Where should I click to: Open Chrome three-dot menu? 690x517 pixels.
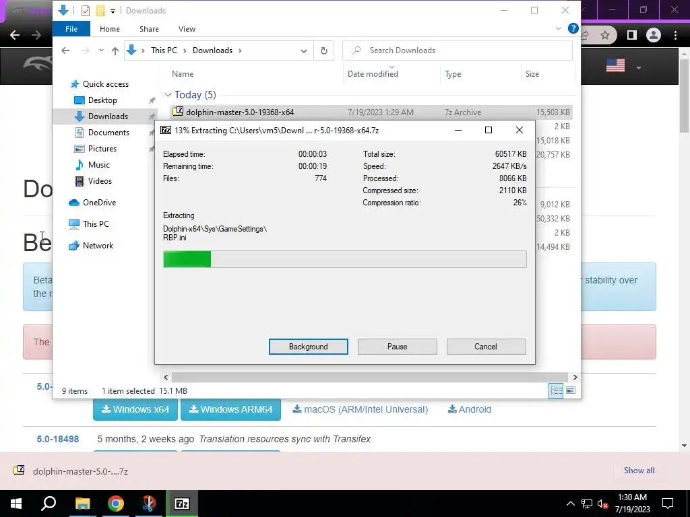675,35
